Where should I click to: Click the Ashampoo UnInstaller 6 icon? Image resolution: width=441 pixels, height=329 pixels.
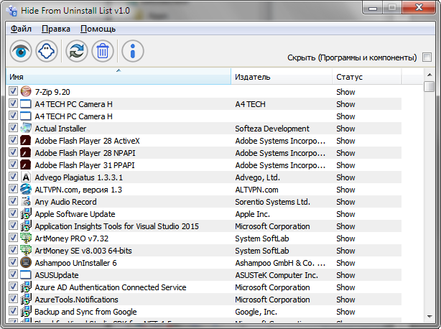click(x=26, y=263)
